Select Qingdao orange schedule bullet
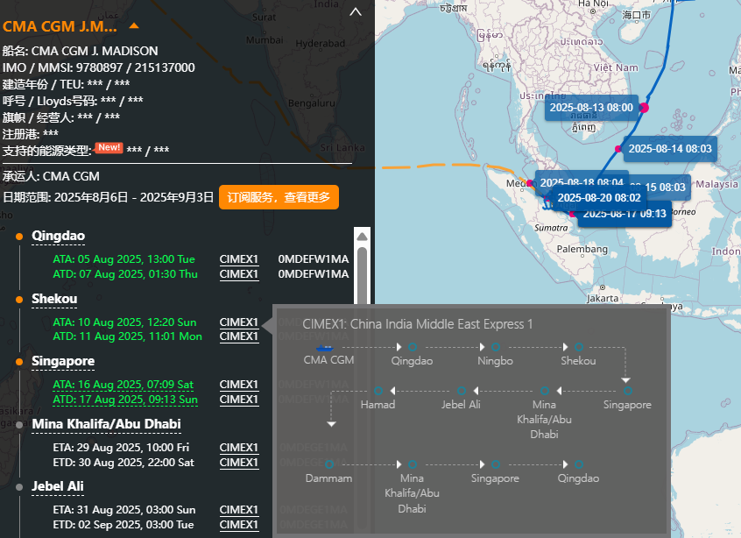 coord(19,237)
